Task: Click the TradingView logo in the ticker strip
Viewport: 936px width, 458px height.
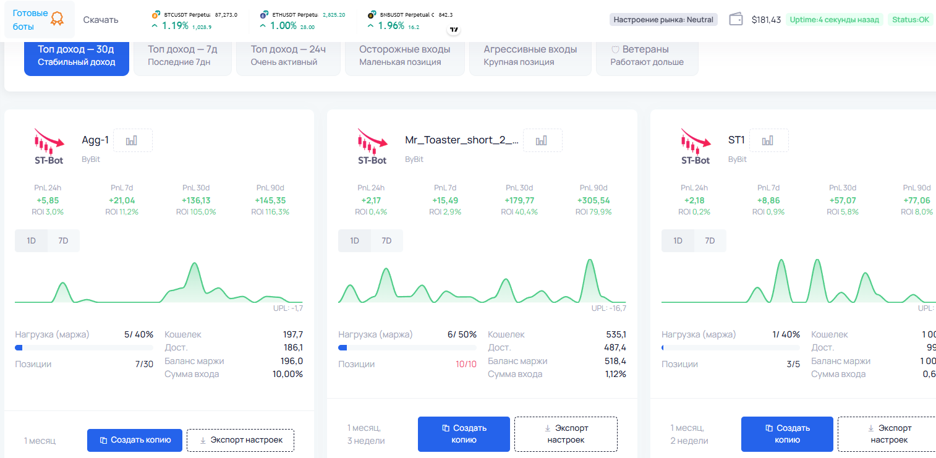Action: click(x=454, y=30)
